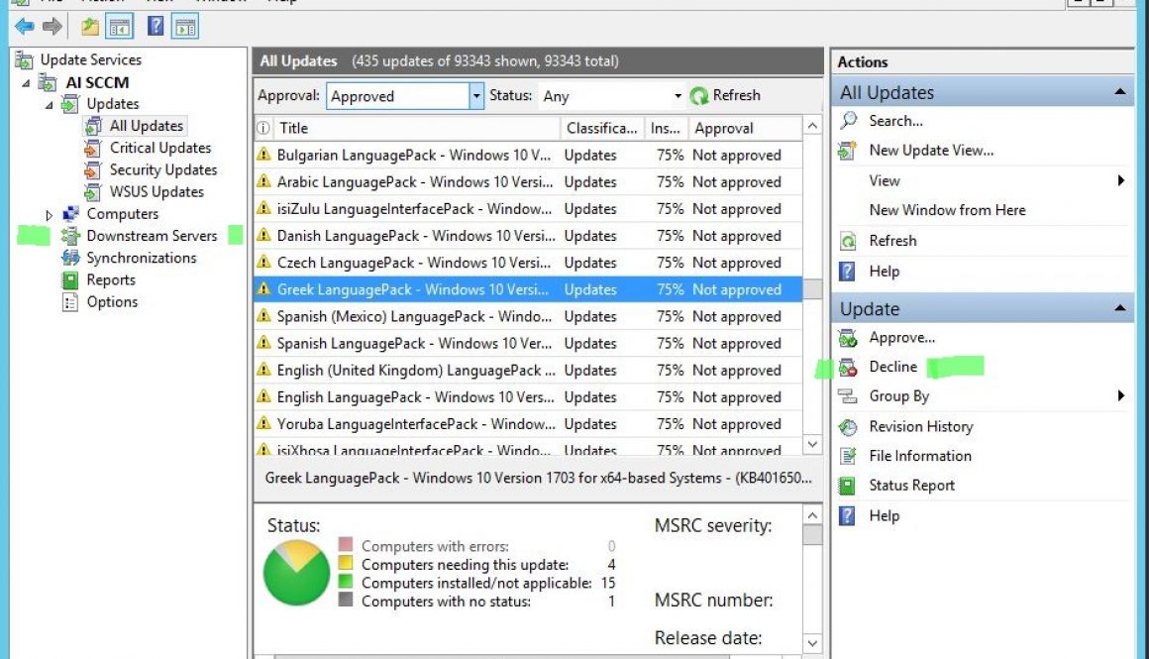Select Security Updates in the tree
Screen dimensions: 1149x659
[x=162, y=169]
